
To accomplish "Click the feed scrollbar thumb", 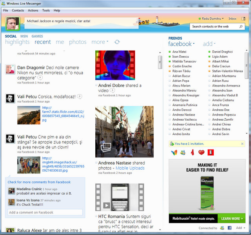I will [160, 62].
